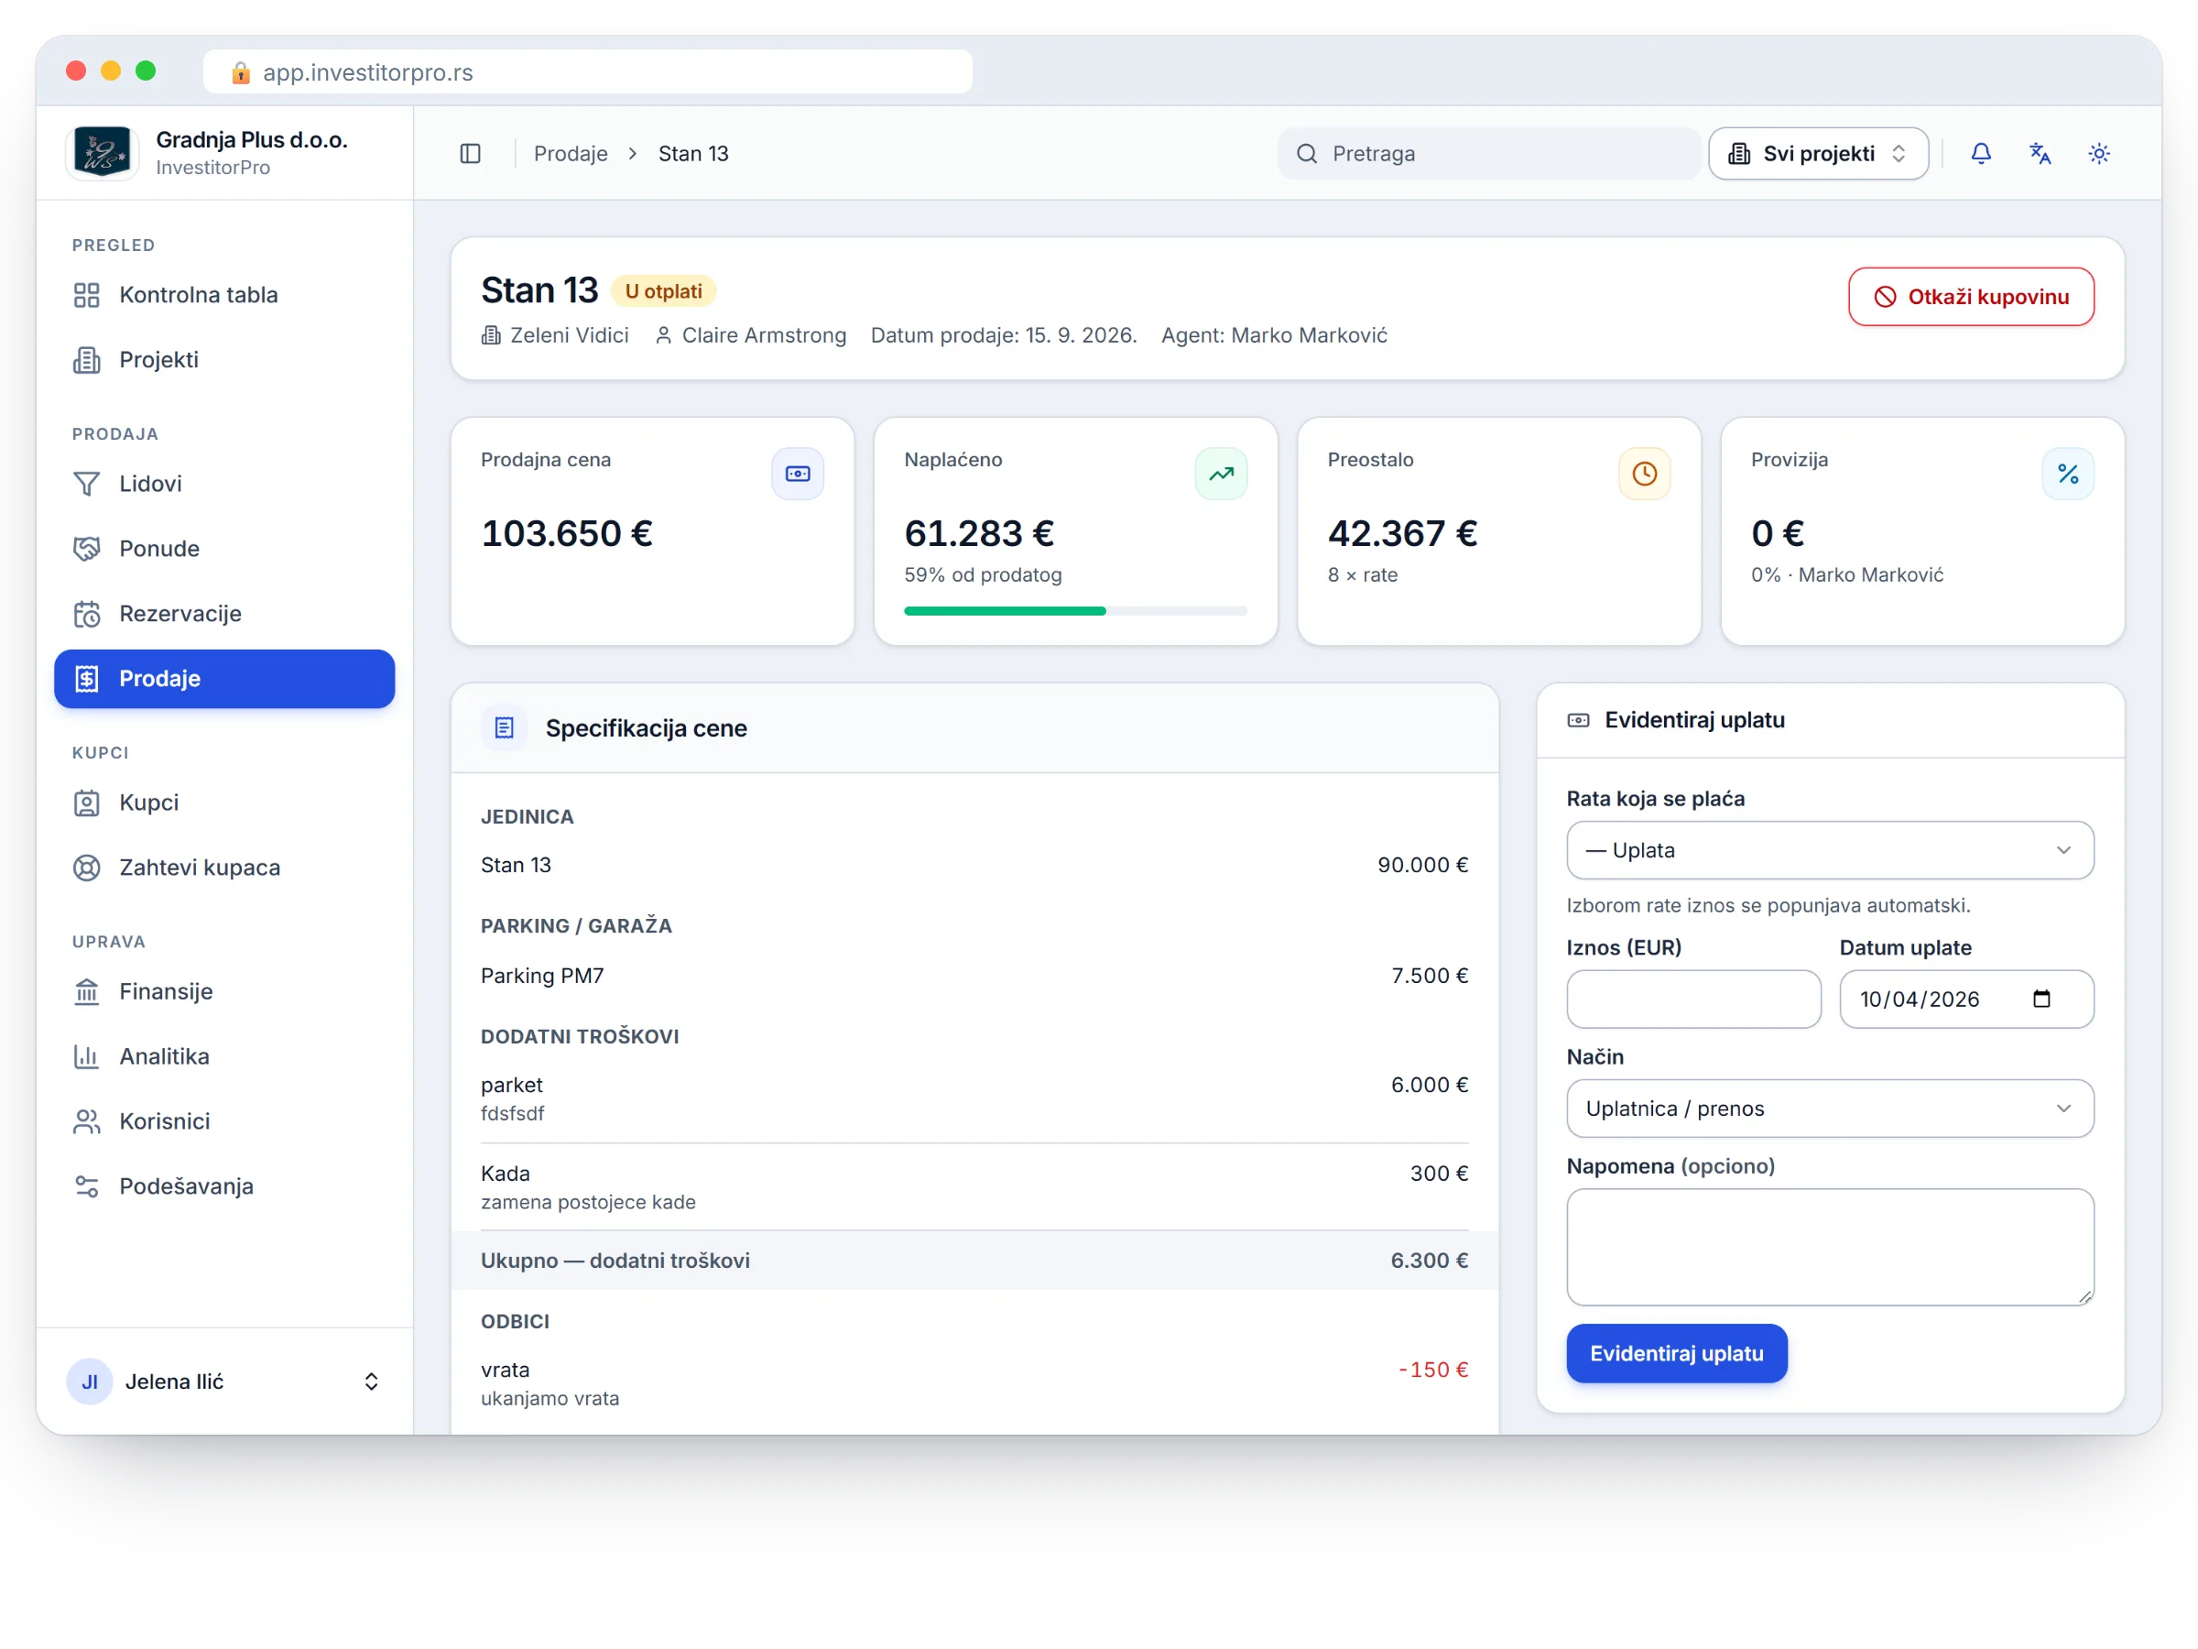Click the Prodajna cena banknote icon
The width and height of the screenshot is (2198, 1649).
point(797,475)
